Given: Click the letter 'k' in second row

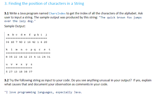Looking at the screenshot, I should coord(7,49).
